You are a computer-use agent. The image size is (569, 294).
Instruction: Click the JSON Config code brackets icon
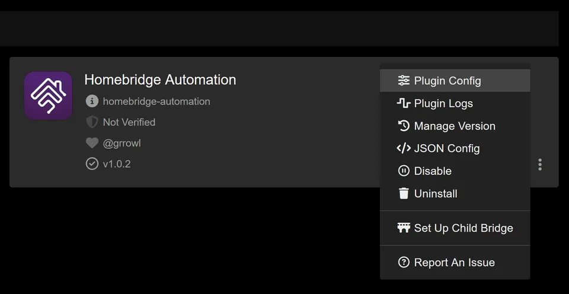(x=404, y=148)
